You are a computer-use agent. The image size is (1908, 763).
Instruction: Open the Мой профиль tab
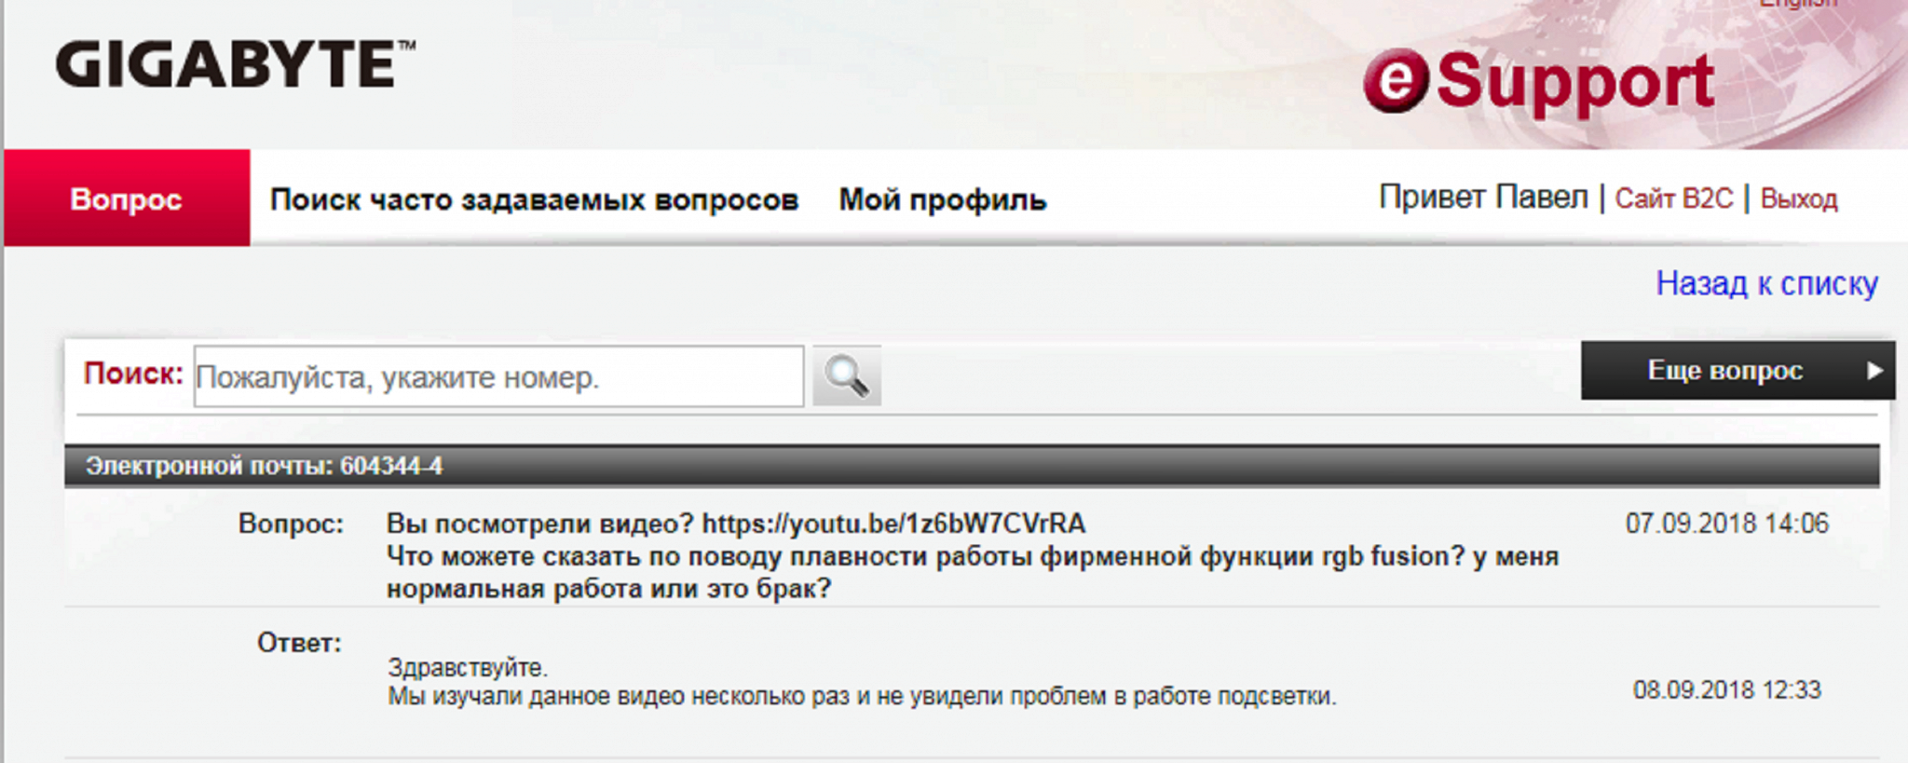943,199
